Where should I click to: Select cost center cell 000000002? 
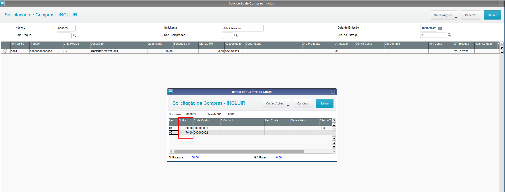point(207,132)
